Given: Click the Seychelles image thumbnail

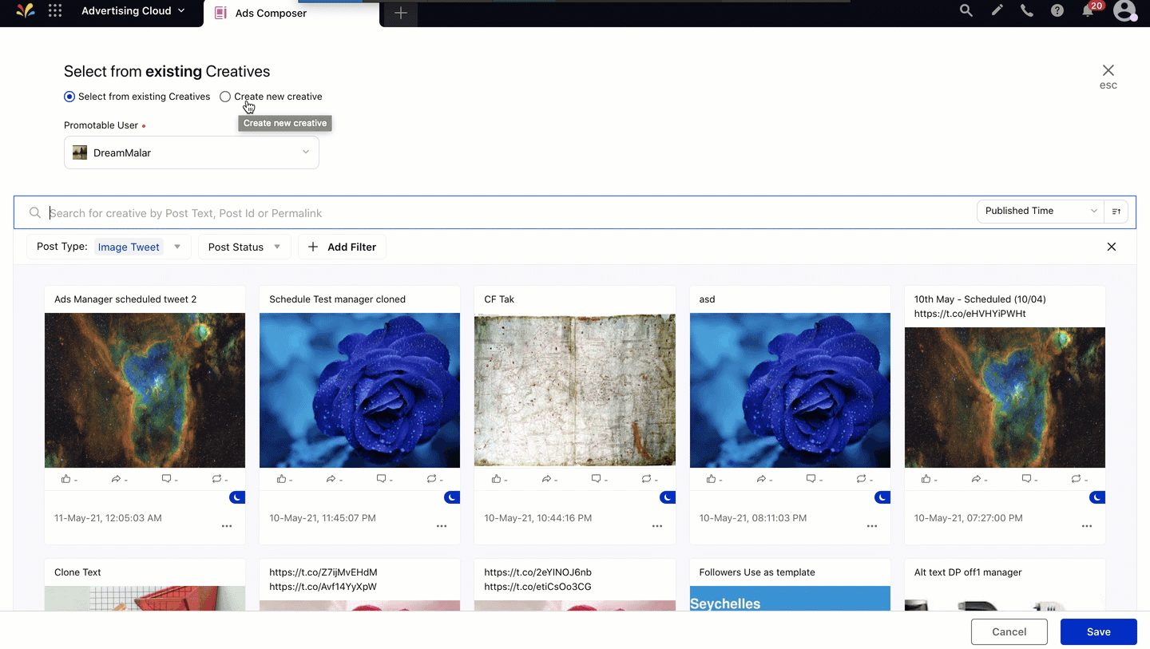Looking at the screenshot, I should (790, 599).
